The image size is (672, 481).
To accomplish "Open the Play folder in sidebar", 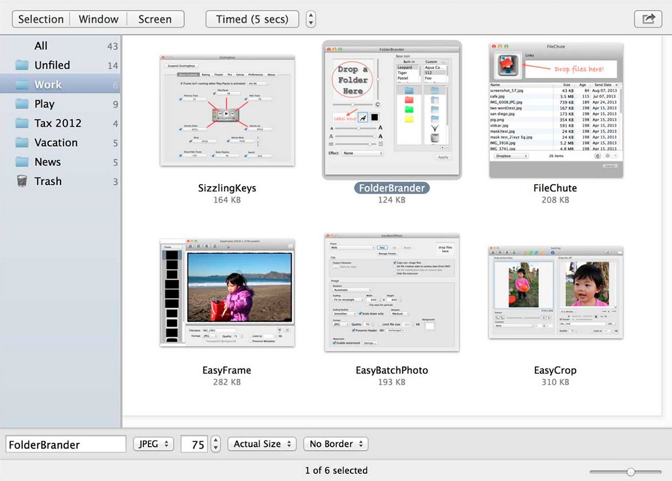I will pyautogui.click(x=44, y=104).
